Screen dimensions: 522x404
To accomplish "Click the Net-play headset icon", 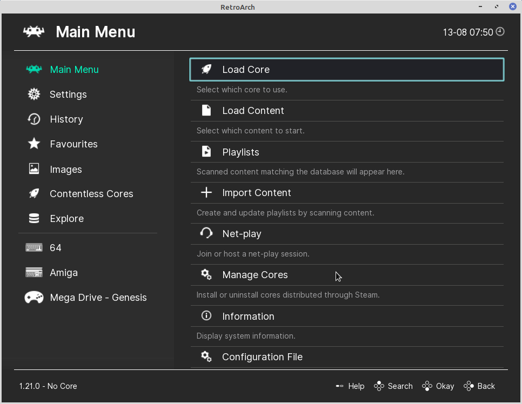I will pyautogui.click(x=206, y=233).
